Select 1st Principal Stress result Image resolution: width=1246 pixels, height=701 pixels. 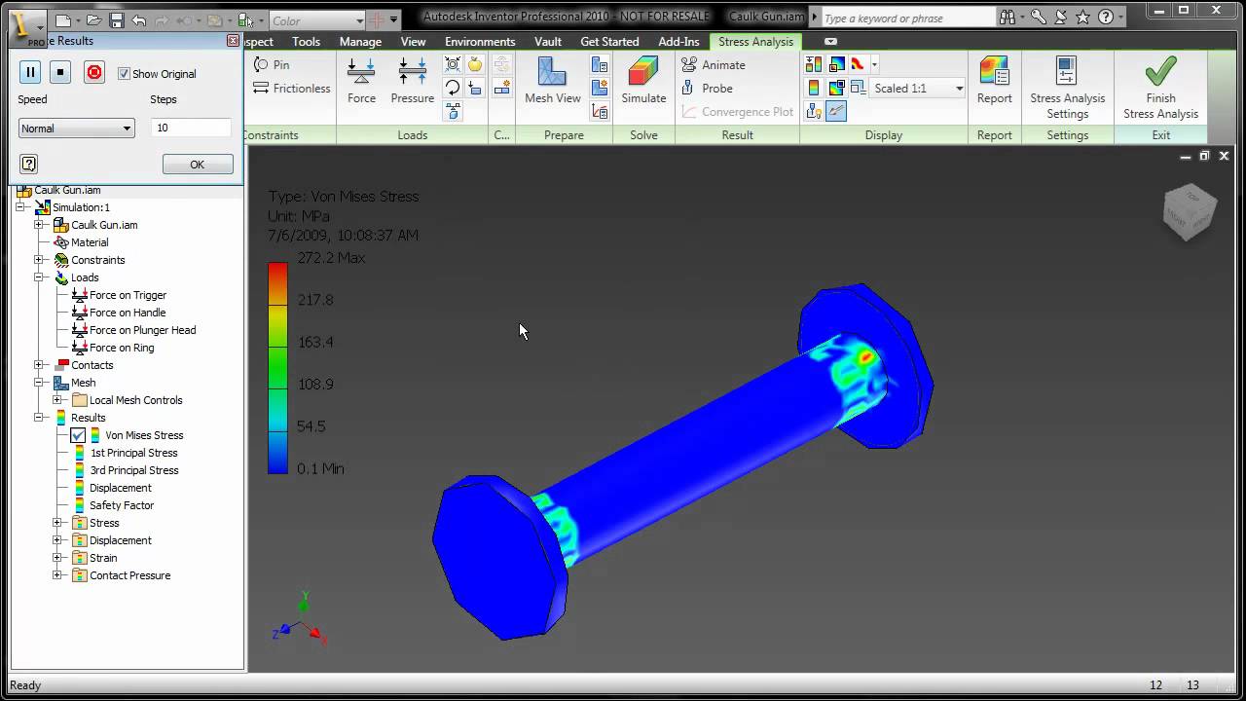tap(133, 453)
